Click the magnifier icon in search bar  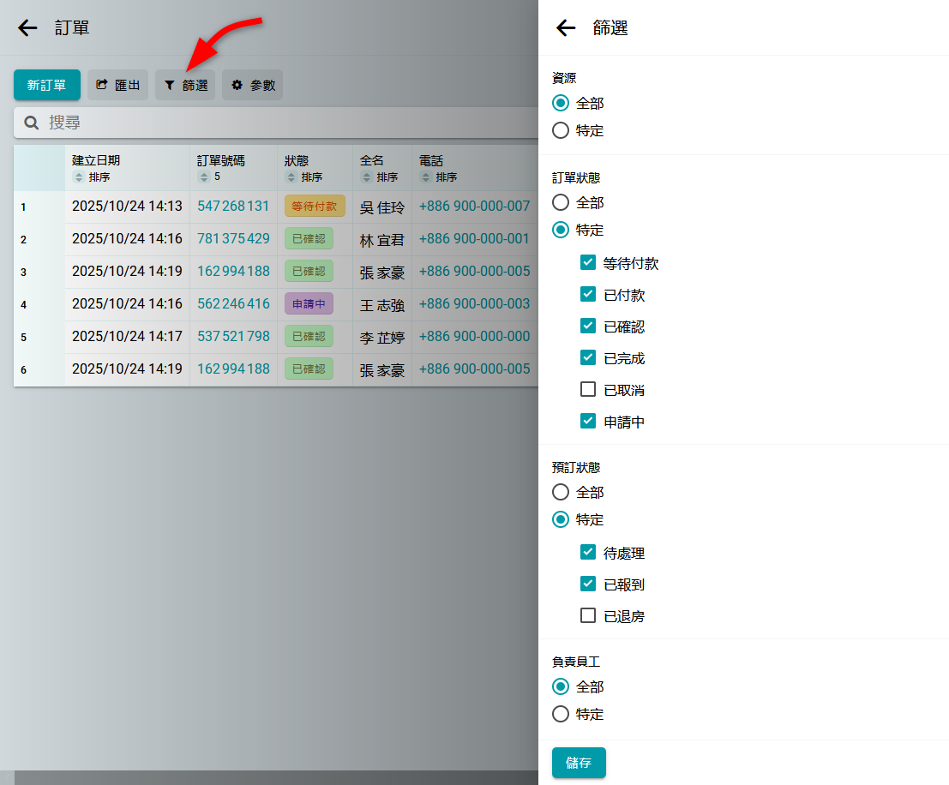[32, 123]
